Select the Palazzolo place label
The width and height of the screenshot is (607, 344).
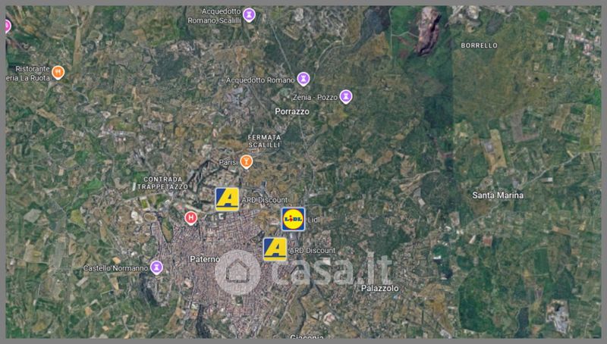[380, 288]
